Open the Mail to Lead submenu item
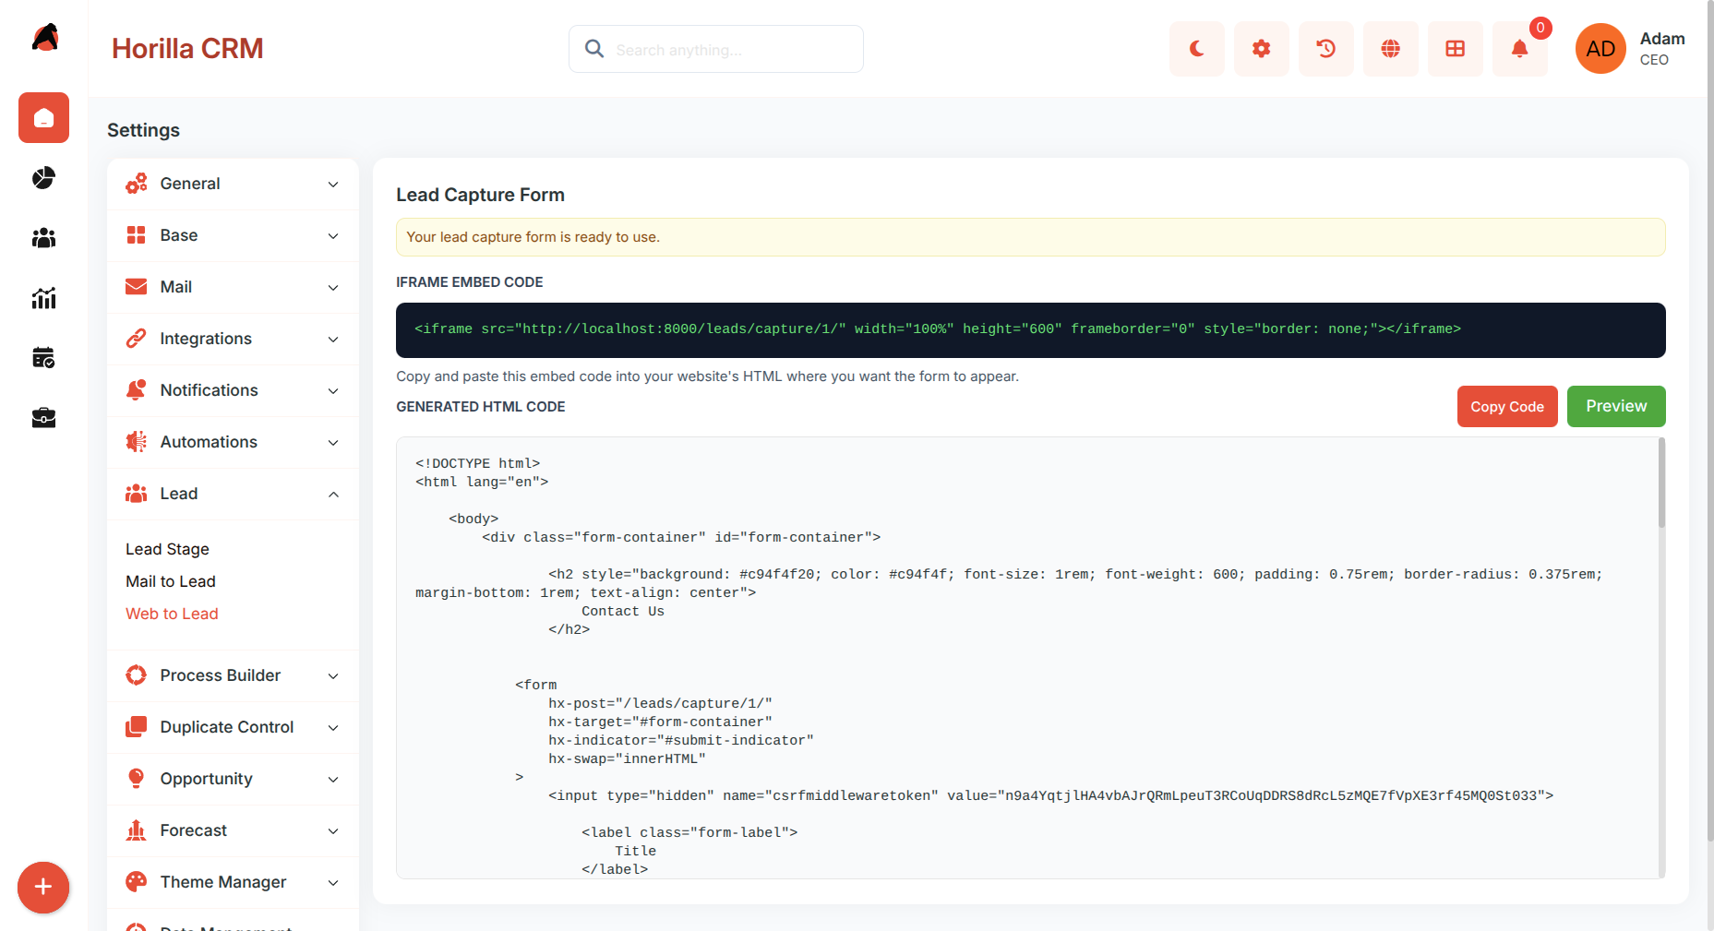1714x931 pixels. tap(171, 581)
